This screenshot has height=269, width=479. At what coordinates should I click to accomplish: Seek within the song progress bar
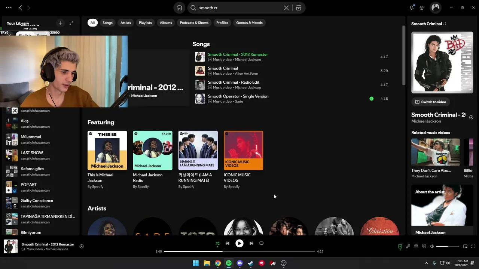click(239, 251)
